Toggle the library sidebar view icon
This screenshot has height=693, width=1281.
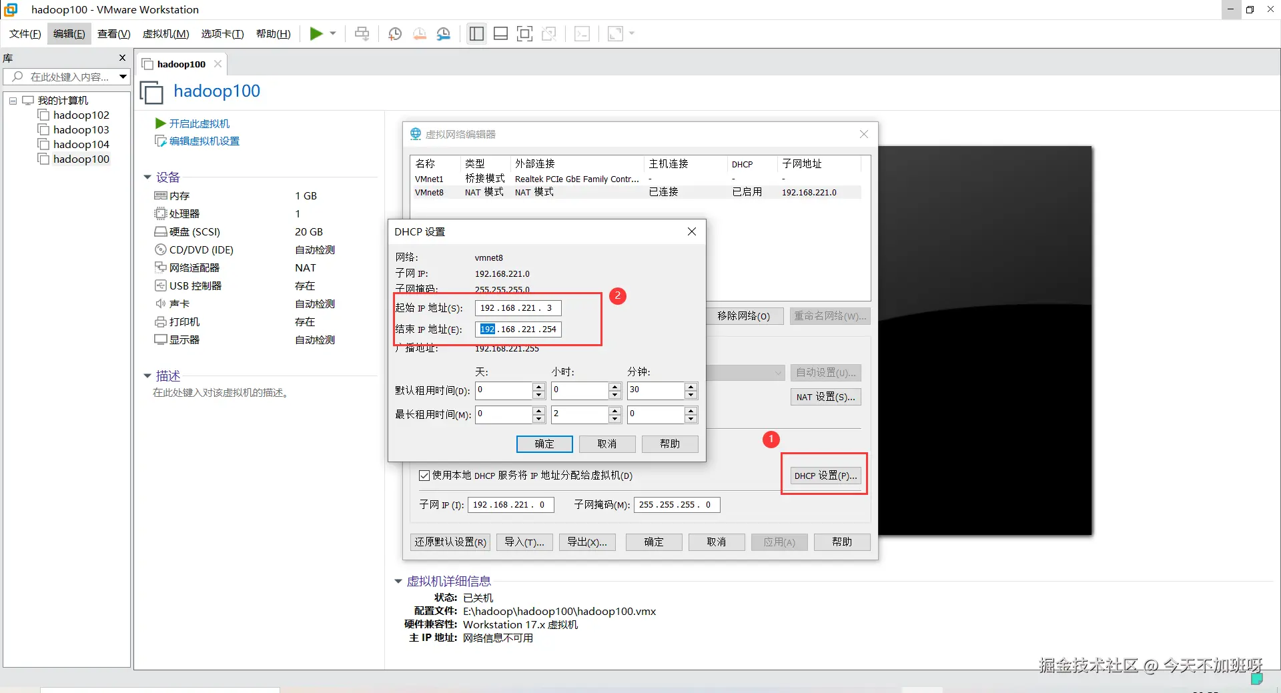[x=476, y=34]
